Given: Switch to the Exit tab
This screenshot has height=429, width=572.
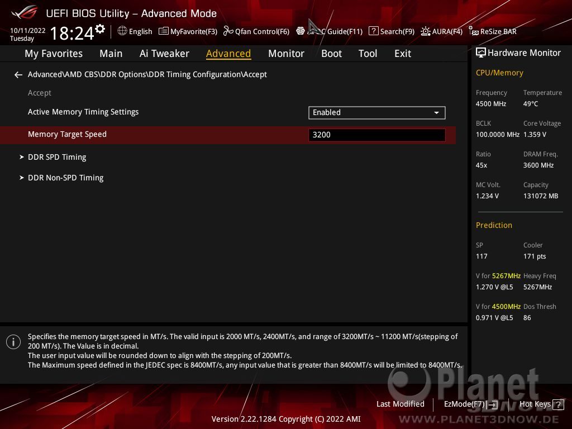Looking at the screenshot, I should 403,54.
